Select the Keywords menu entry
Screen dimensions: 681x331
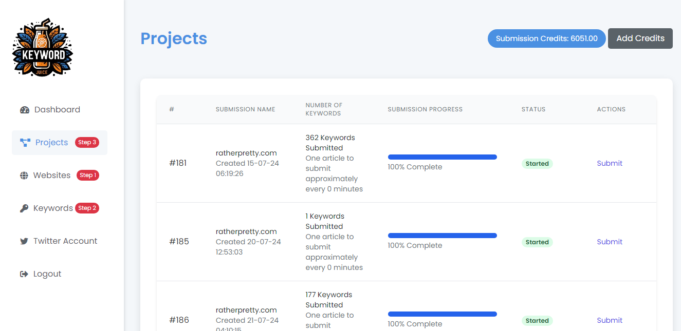(53, 208)
